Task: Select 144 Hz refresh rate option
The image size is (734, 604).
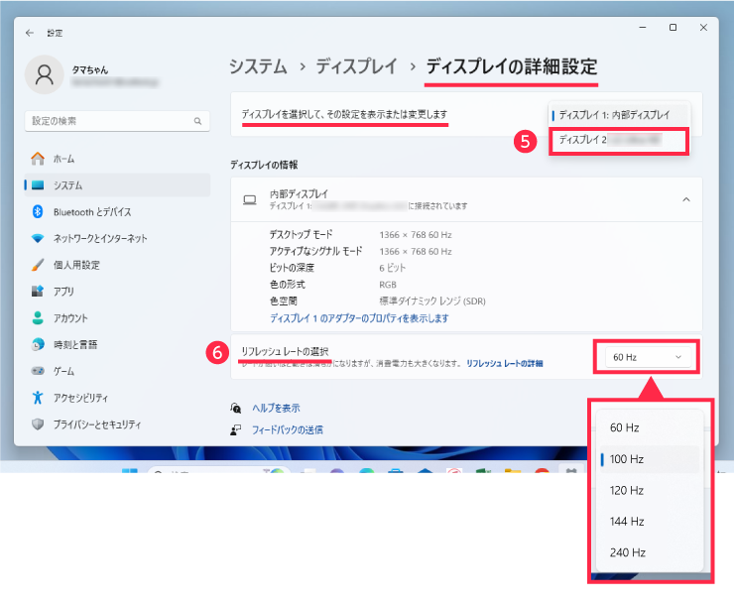Action: 627,522
